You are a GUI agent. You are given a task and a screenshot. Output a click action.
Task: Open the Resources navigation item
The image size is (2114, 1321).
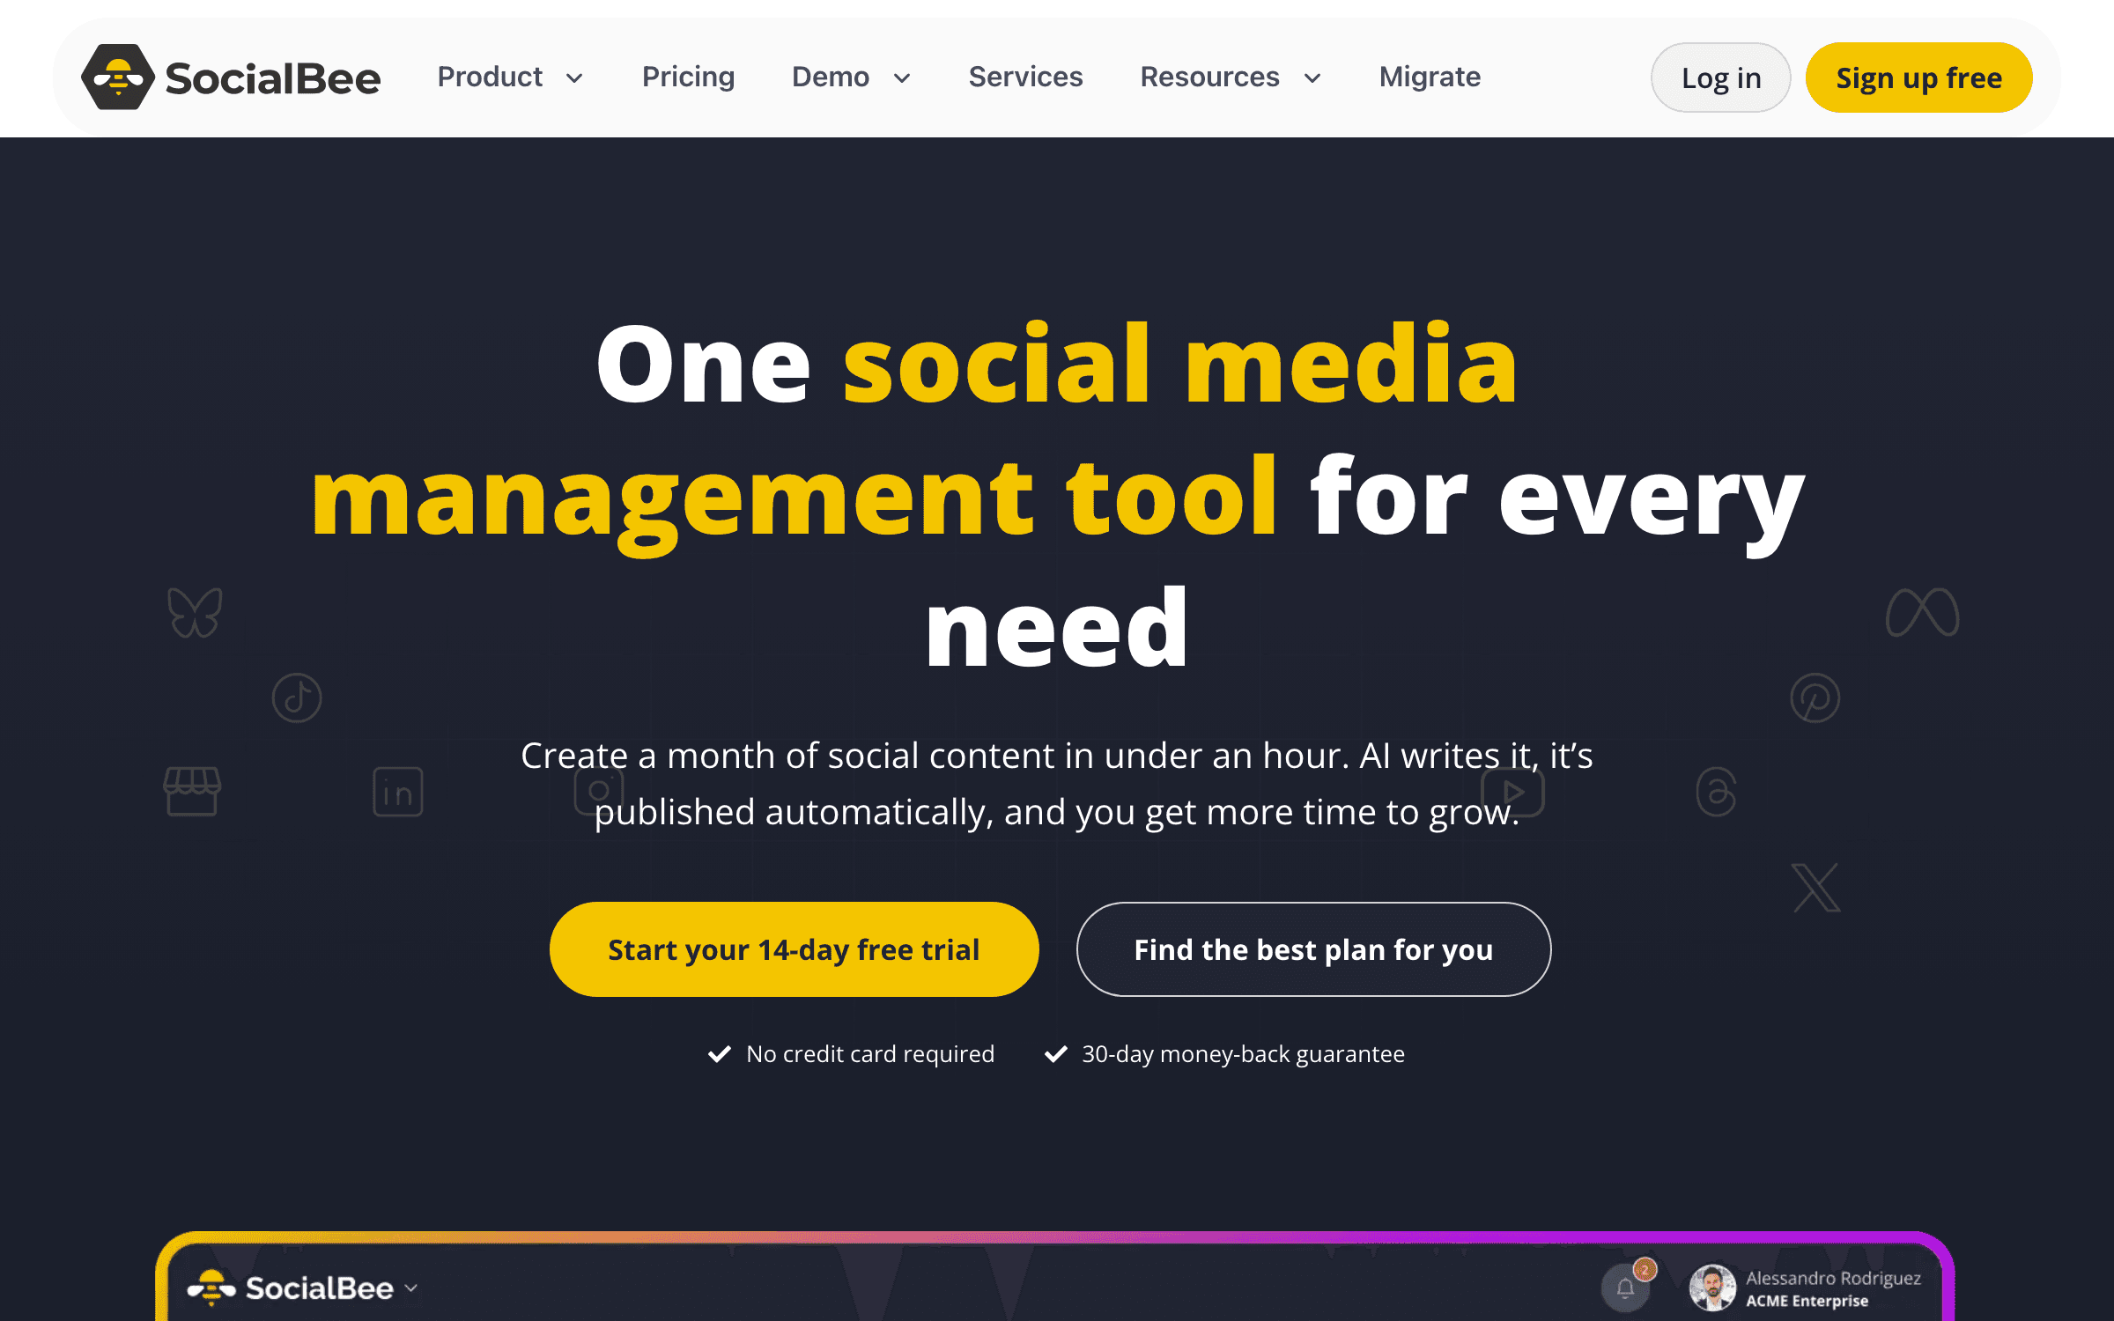[1209, 77]
